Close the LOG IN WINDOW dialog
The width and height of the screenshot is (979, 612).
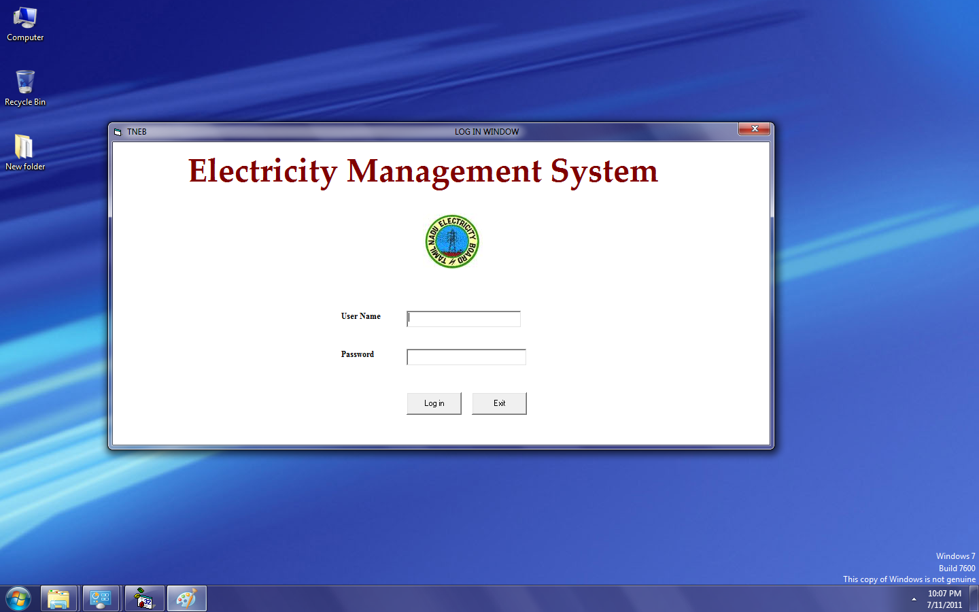click(755, 129)
